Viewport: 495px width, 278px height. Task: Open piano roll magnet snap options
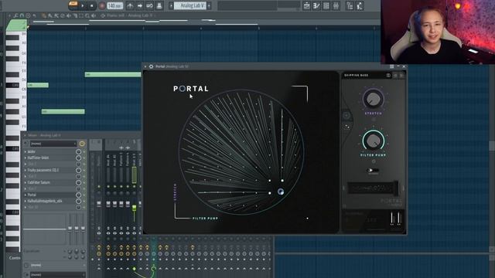click(x=22, y=15)
